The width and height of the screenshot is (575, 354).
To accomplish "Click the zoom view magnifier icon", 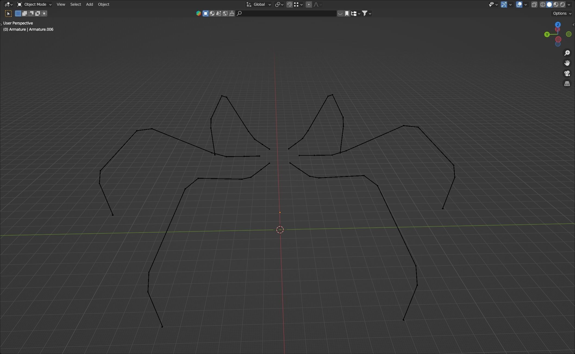I will point(567,53).
